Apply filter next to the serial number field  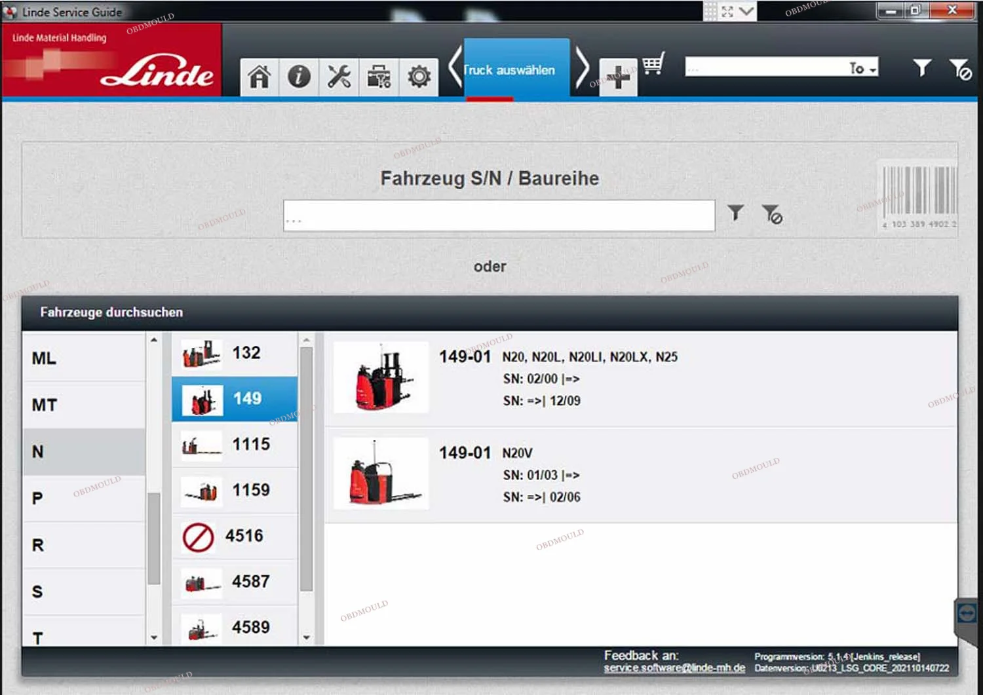coord(735,212)
